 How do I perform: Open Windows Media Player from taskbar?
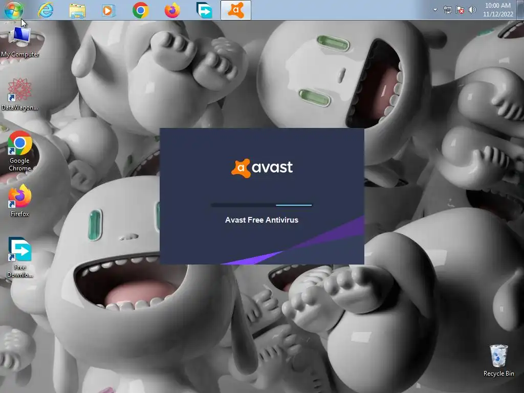tap(108, 10)
